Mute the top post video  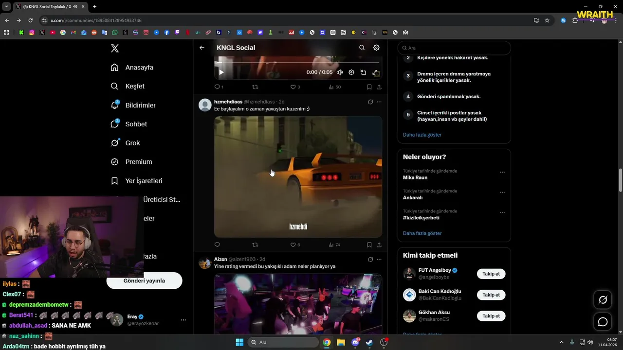pyautogui.click(x=340, y=72)
